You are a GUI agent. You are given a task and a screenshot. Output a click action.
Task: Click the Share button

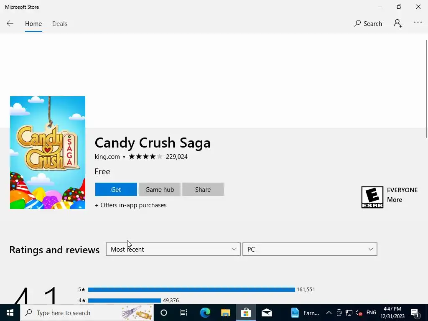(x=203, y=189)
